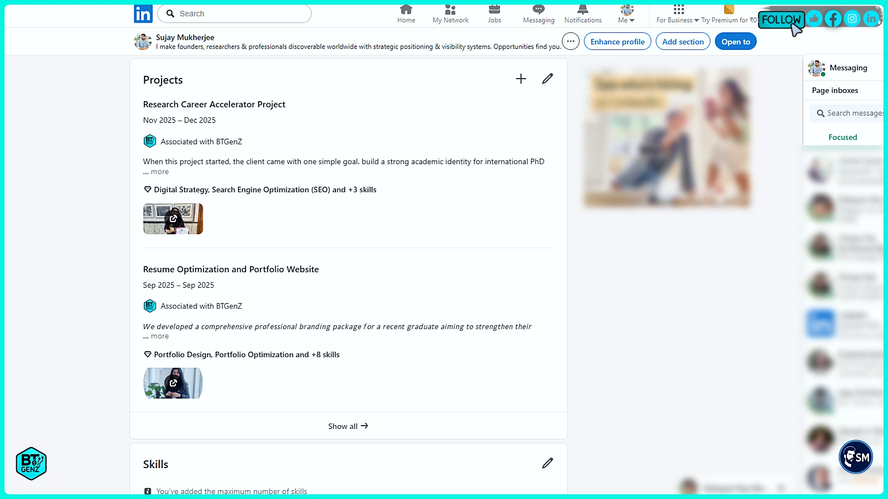Screen dimensions: 888x499
Task: Click the Enhance profile button
Action: pyautogui.click(x=617, y=42)
